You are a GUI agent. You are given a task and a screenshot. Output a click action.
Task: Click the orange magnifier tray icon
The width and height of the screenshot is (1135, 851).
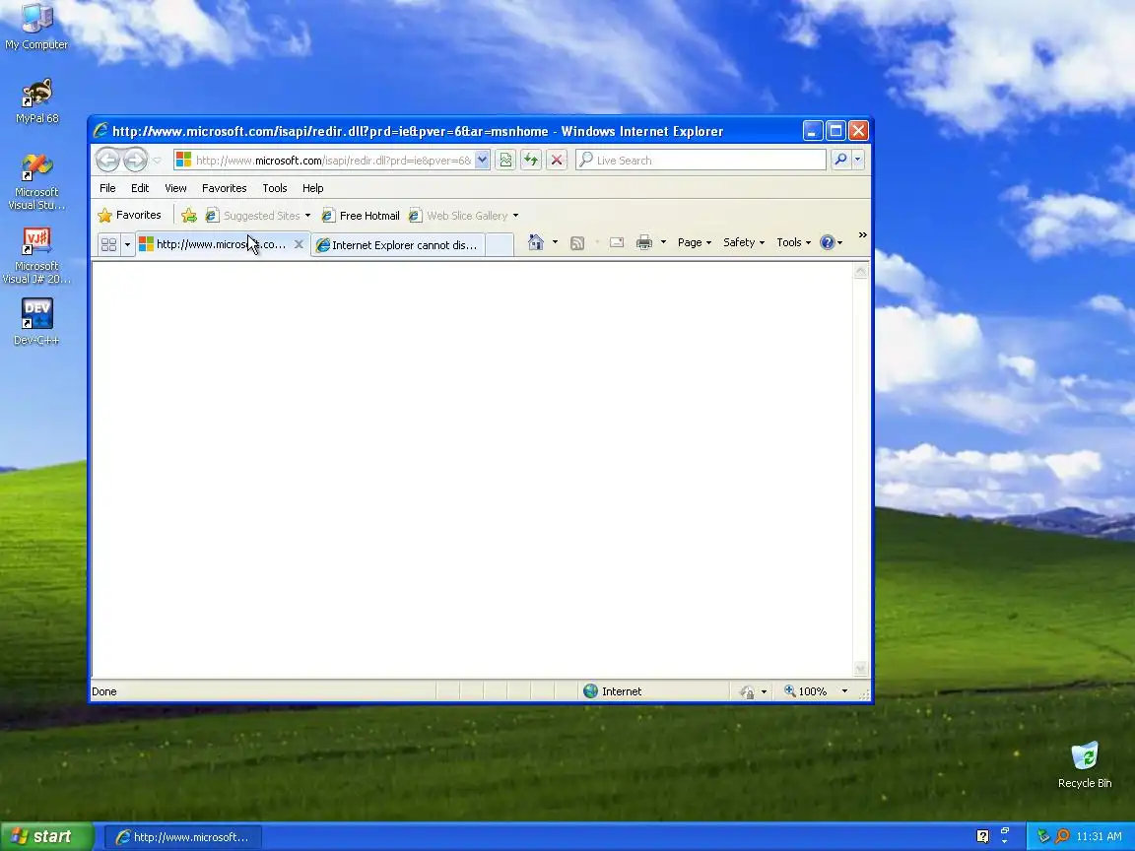pos(1062,836)
